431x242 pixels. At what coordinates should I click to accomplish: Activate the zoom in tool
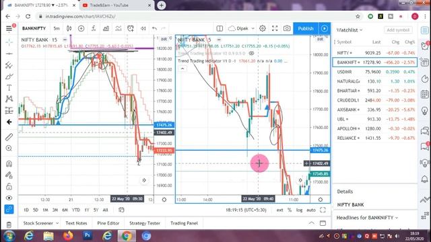(9, 148)
